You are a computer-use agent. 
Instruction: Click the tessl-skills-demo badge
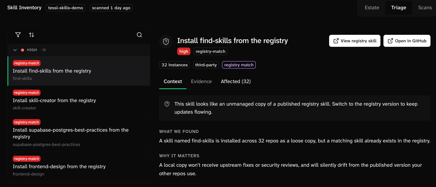[66, 8]
